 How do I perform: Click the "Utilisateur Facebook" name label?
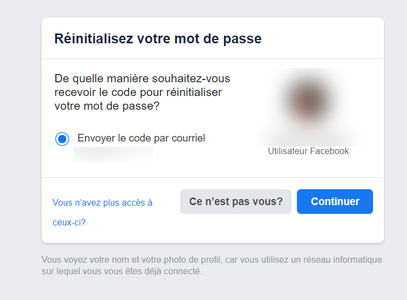click(x=308, y=151)
